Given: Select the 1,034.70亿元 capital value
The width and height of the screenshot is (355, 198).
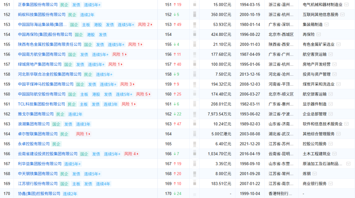Looking at the screenshot, I should pyautogui.click(x=219, y=154).
